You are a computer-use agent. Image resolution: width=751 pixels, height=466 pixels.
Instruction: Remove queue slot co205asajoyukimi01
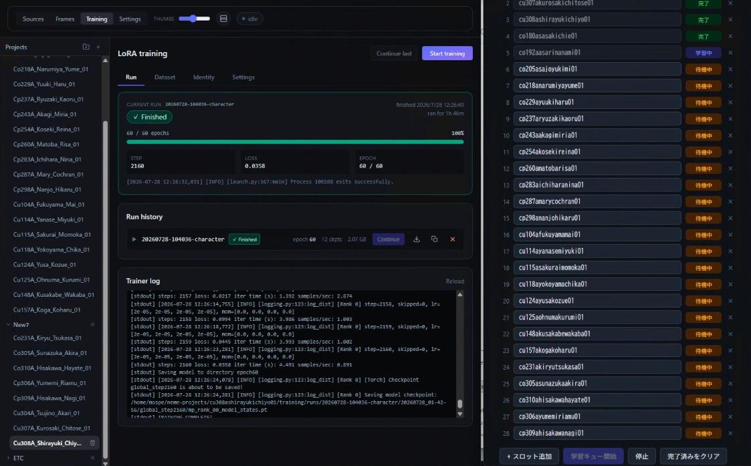click(730, 69)
